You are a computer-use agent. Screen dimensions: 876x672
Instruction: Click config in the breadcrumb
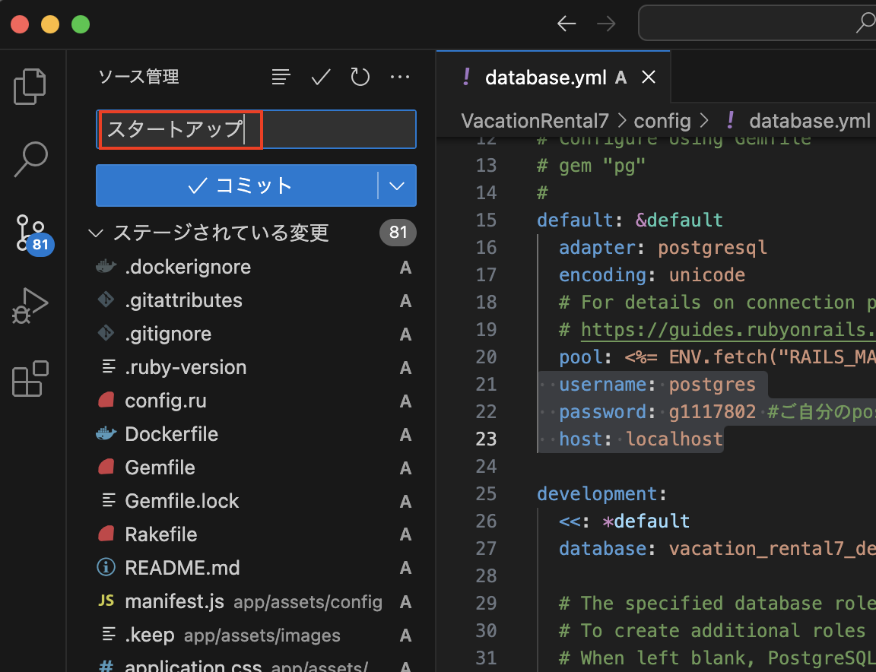[x=662, y=121]
